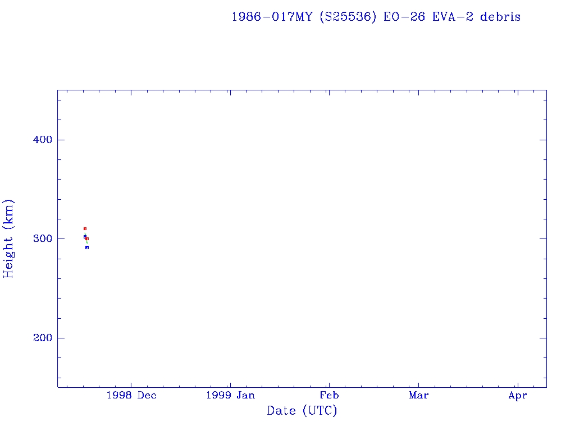Click the right-axis tick at 200 km

pos(543,338)
